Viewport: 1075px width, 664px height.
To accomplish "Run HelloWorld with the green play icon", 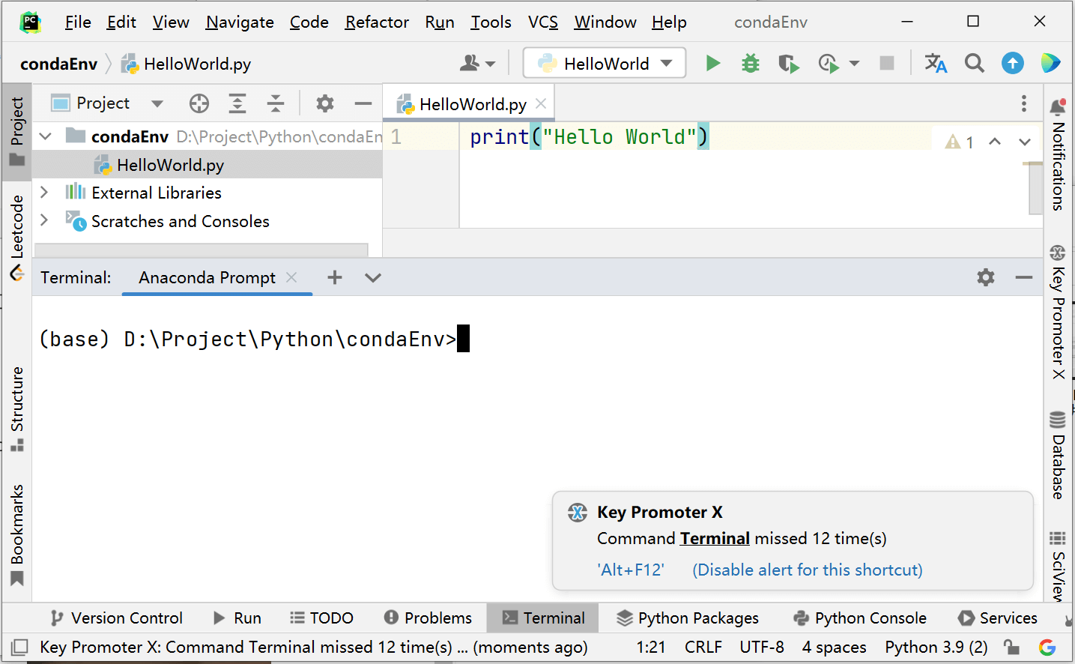I will pyautogui.click(x=712, y=64).
